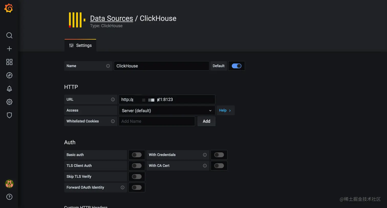This screenshot has height=208, width=387.
Task: Open the Access Server (default) dropdown
Action: 167,111
